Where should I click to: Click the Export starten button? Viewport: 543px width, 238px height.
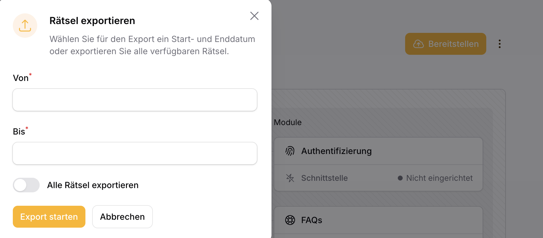pos(49,217)
